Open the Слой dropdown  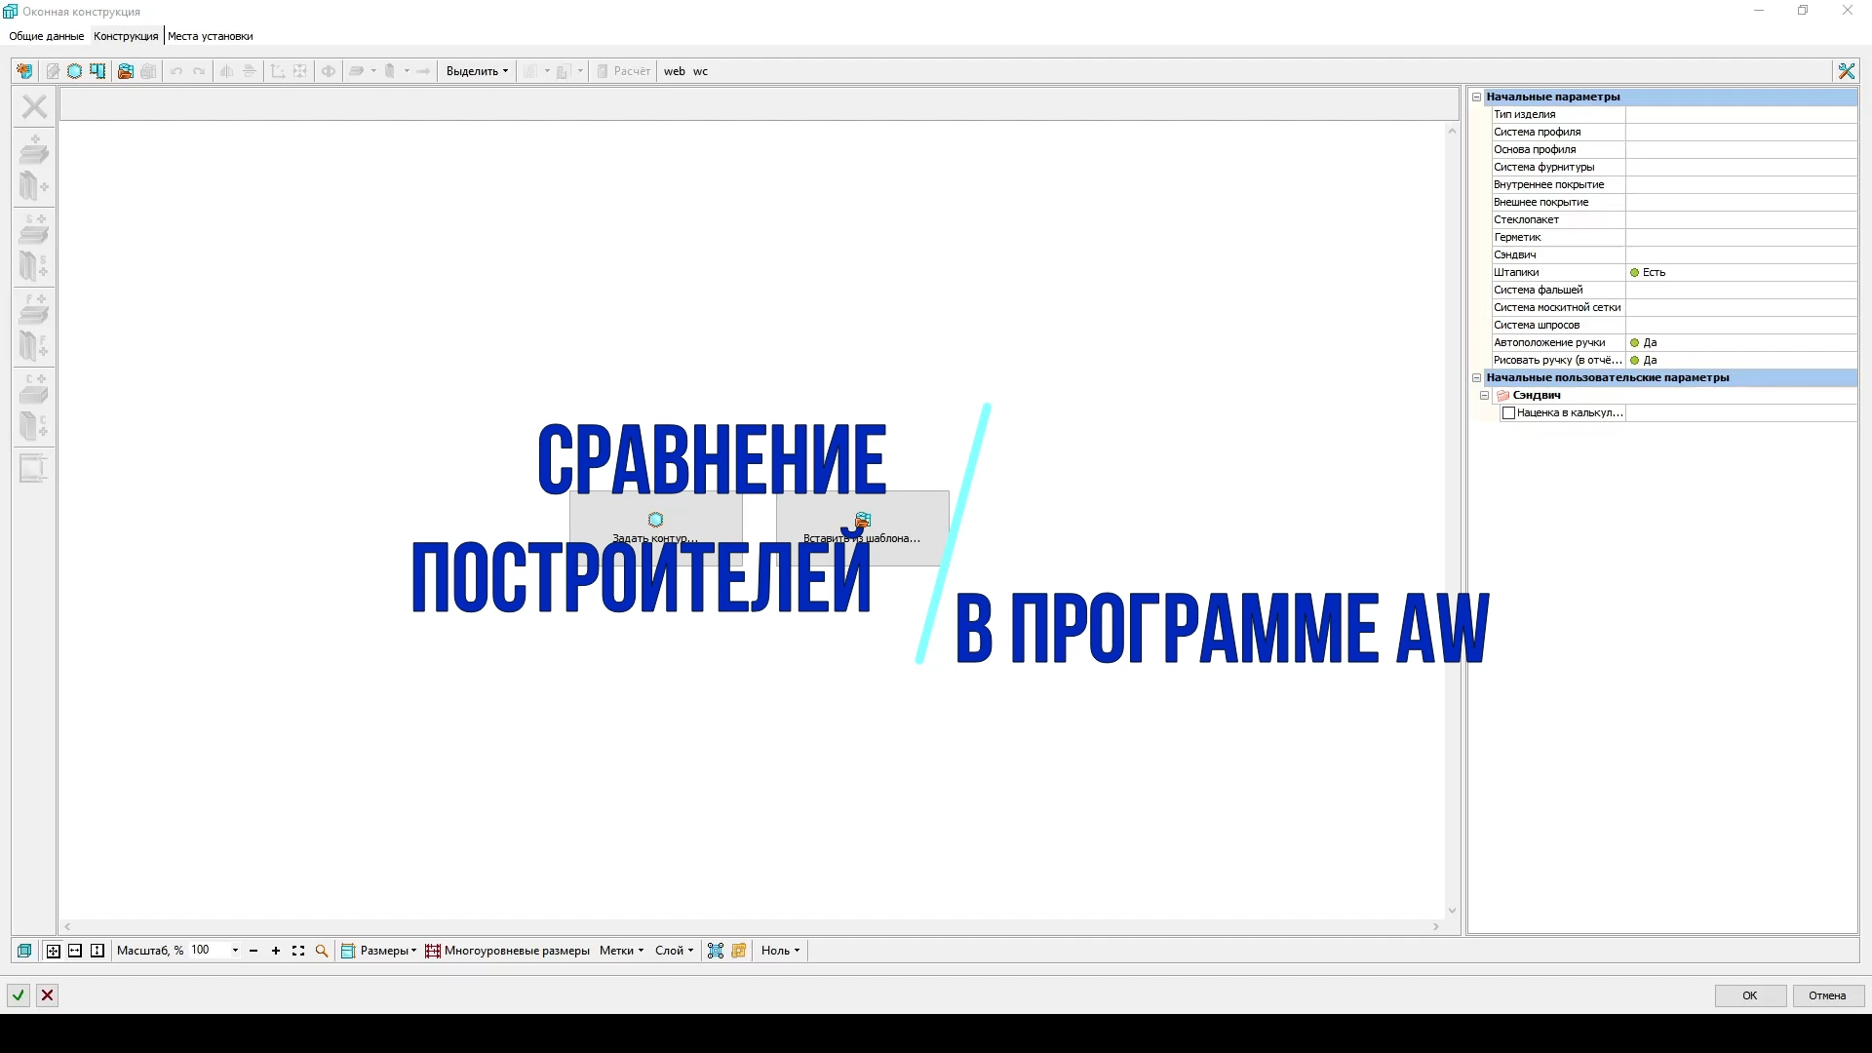click(674, 951)
